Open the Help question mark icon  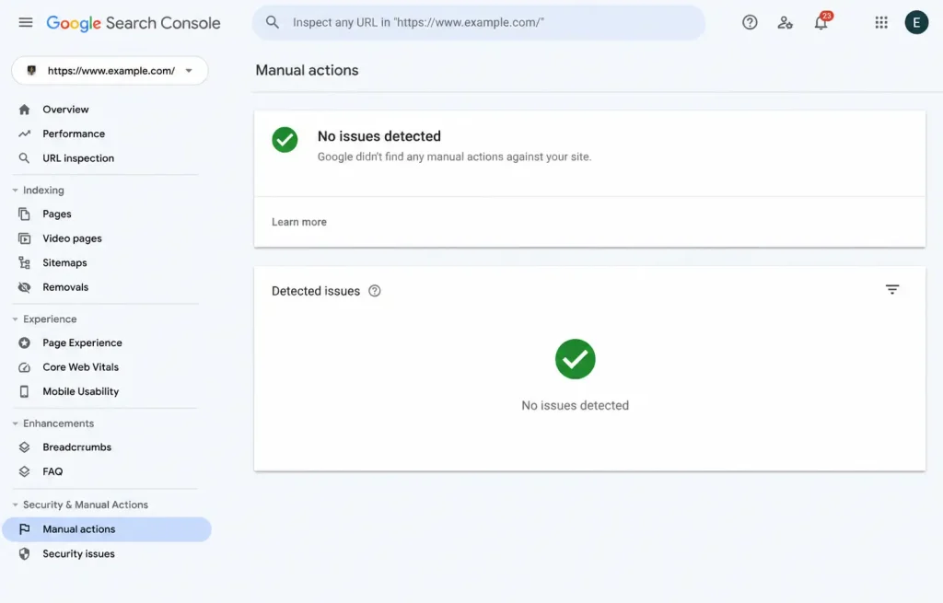pos(750,22)
